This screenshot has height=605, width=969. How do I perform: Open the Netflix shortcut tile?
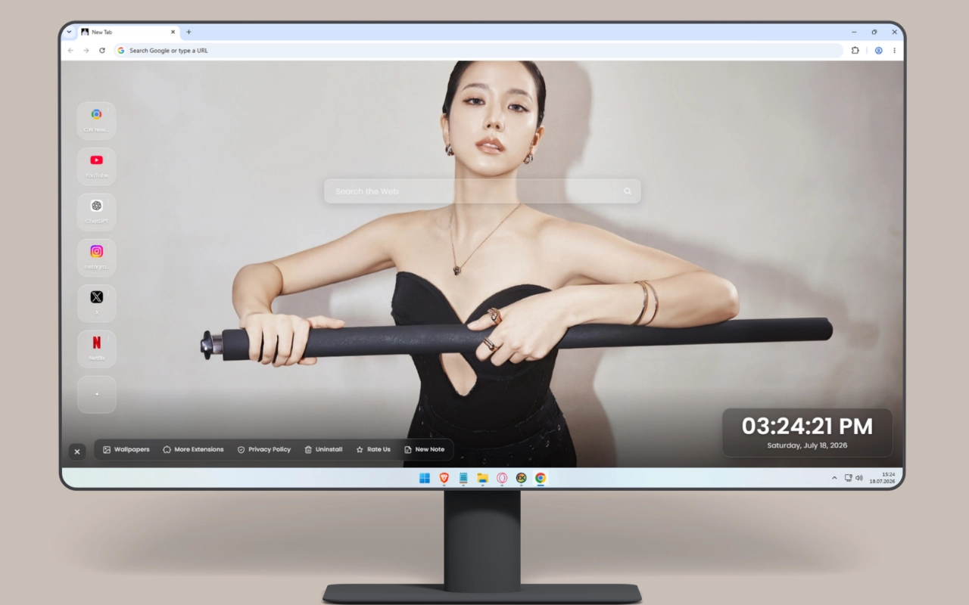(97, 349)
